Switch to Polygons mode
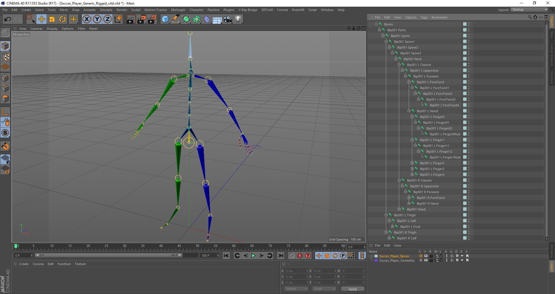 (x=5, y=99)
